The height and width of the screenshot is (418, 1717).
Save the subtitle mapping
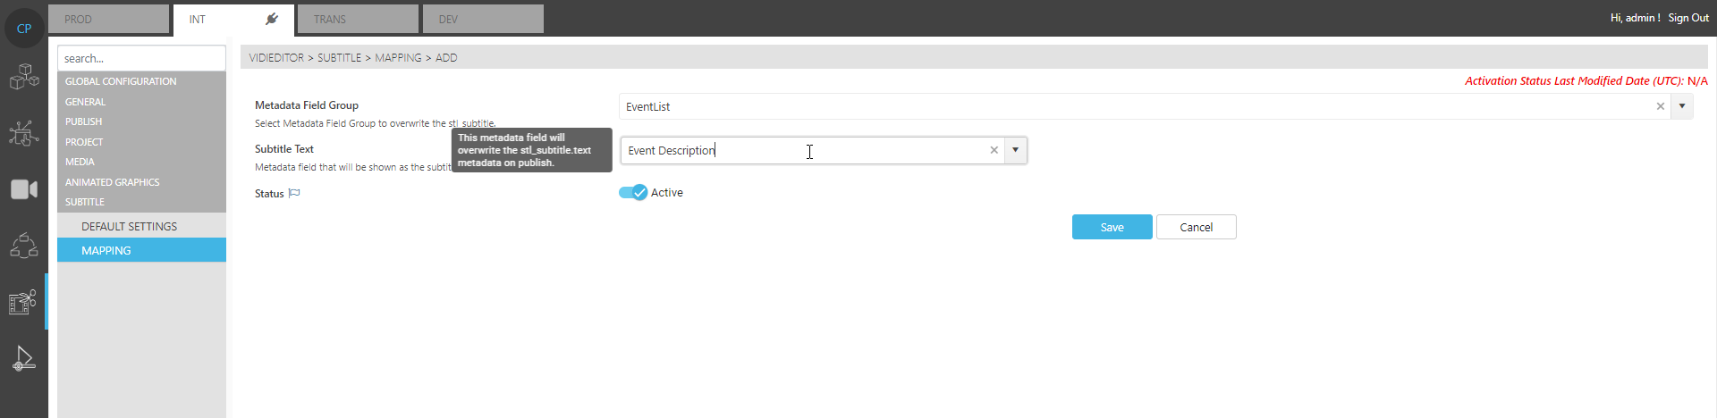(x=1112, y=227)
